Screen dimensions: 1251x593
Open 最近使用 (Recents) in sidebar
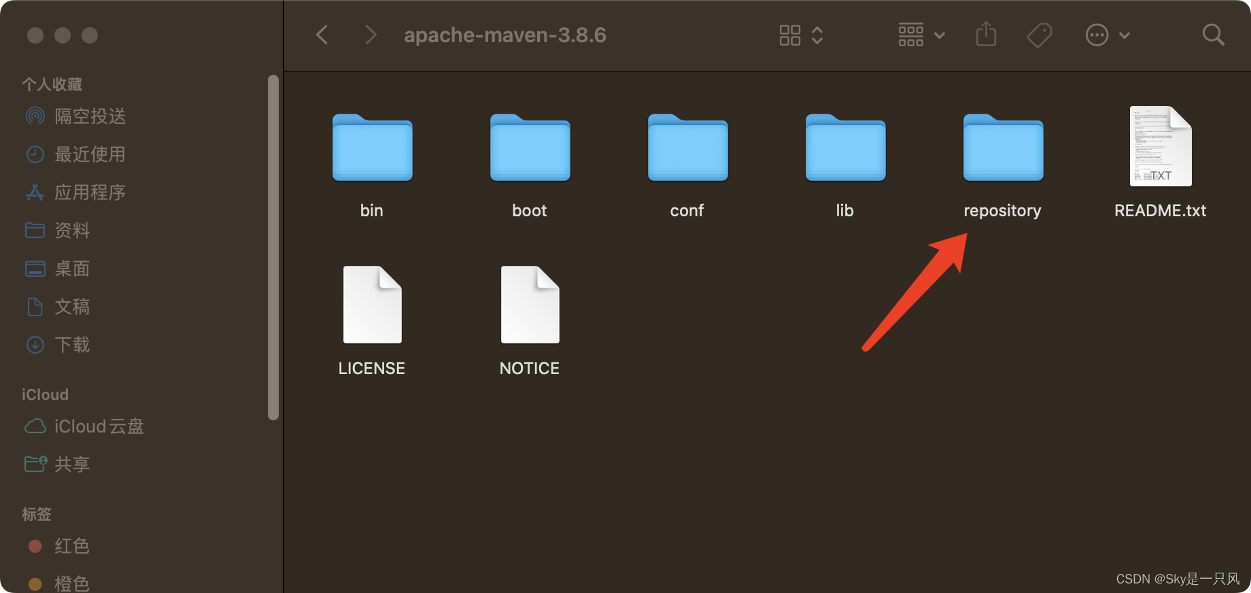pyautogui.click(x=75, y=154)
